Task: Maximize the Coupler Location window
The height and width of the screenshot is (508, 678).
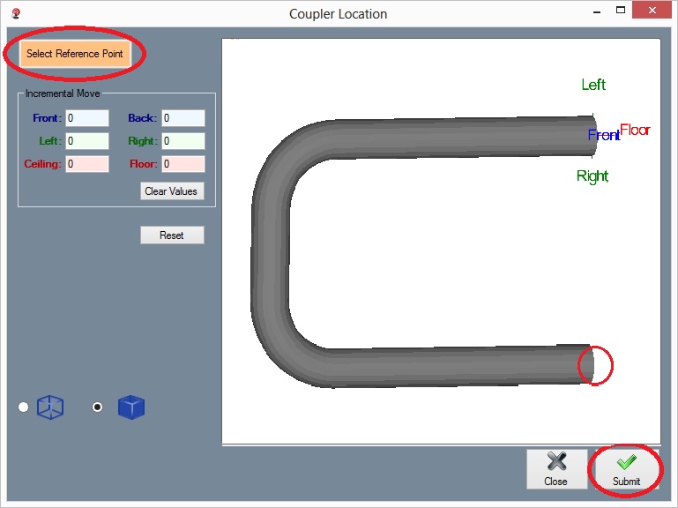Action: (x=621, y=11)
